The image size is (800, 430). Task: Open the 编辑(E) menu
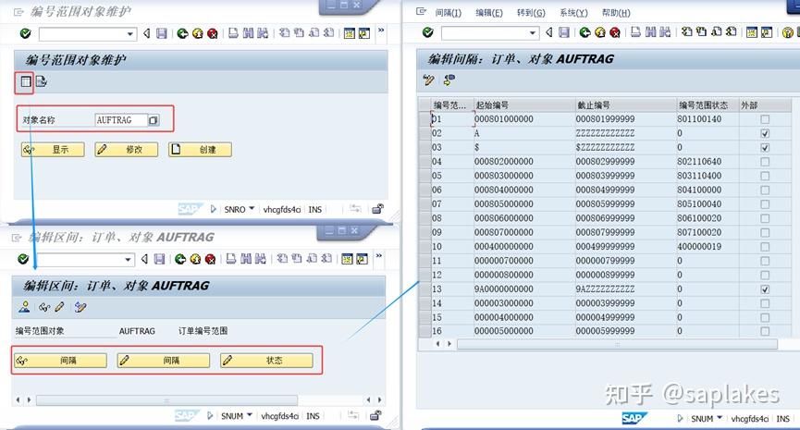coord(489,12)
